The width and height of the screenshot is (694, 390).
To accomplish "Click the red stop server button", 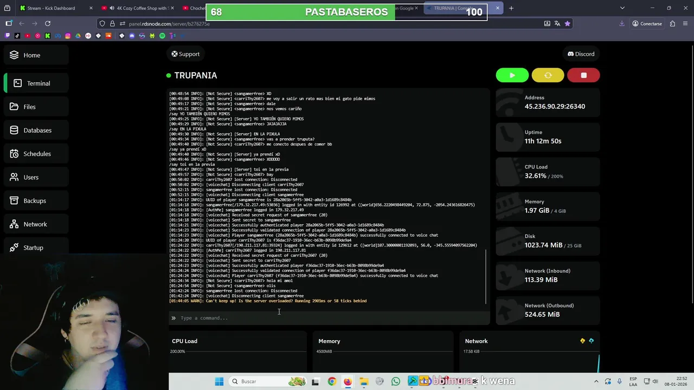I will [x=583, y=75].
